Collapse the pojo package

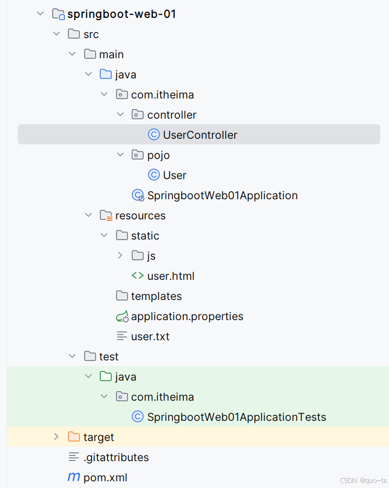120,155
